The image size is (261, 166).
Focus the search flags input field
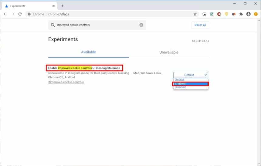[x=97, y=25]
